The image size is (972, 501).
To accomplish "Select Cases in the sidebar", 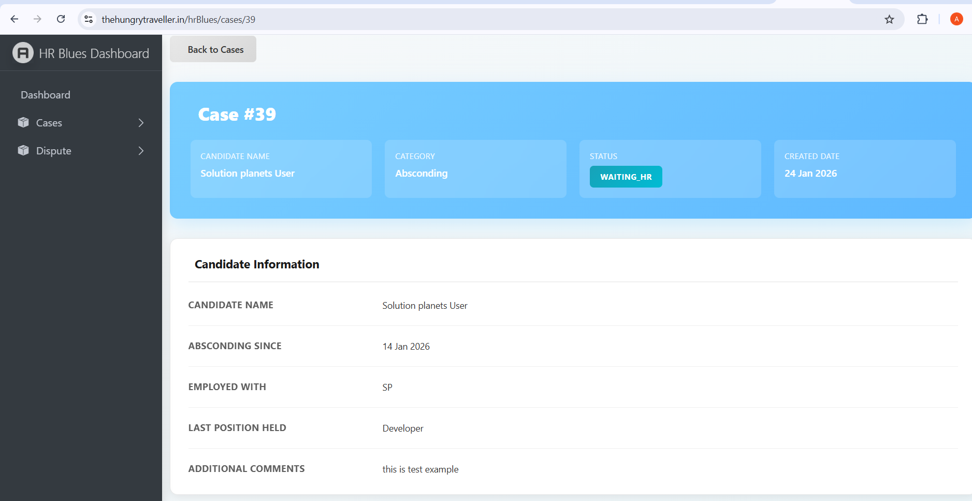I will point(50,122).
